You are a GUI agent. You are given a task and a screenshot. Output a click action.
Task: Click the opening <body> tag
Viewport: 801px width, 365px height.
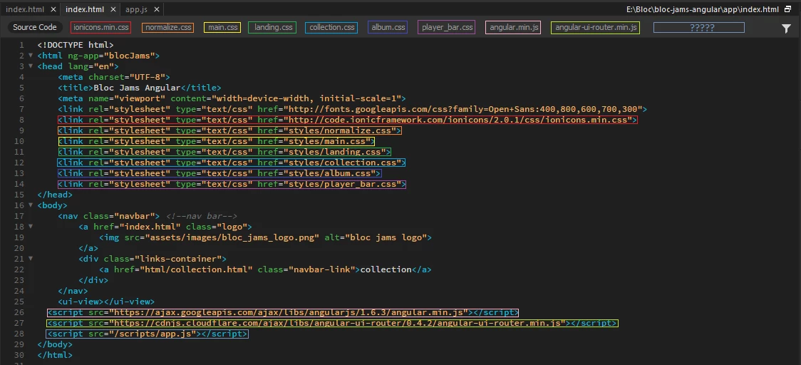point(53,205)
